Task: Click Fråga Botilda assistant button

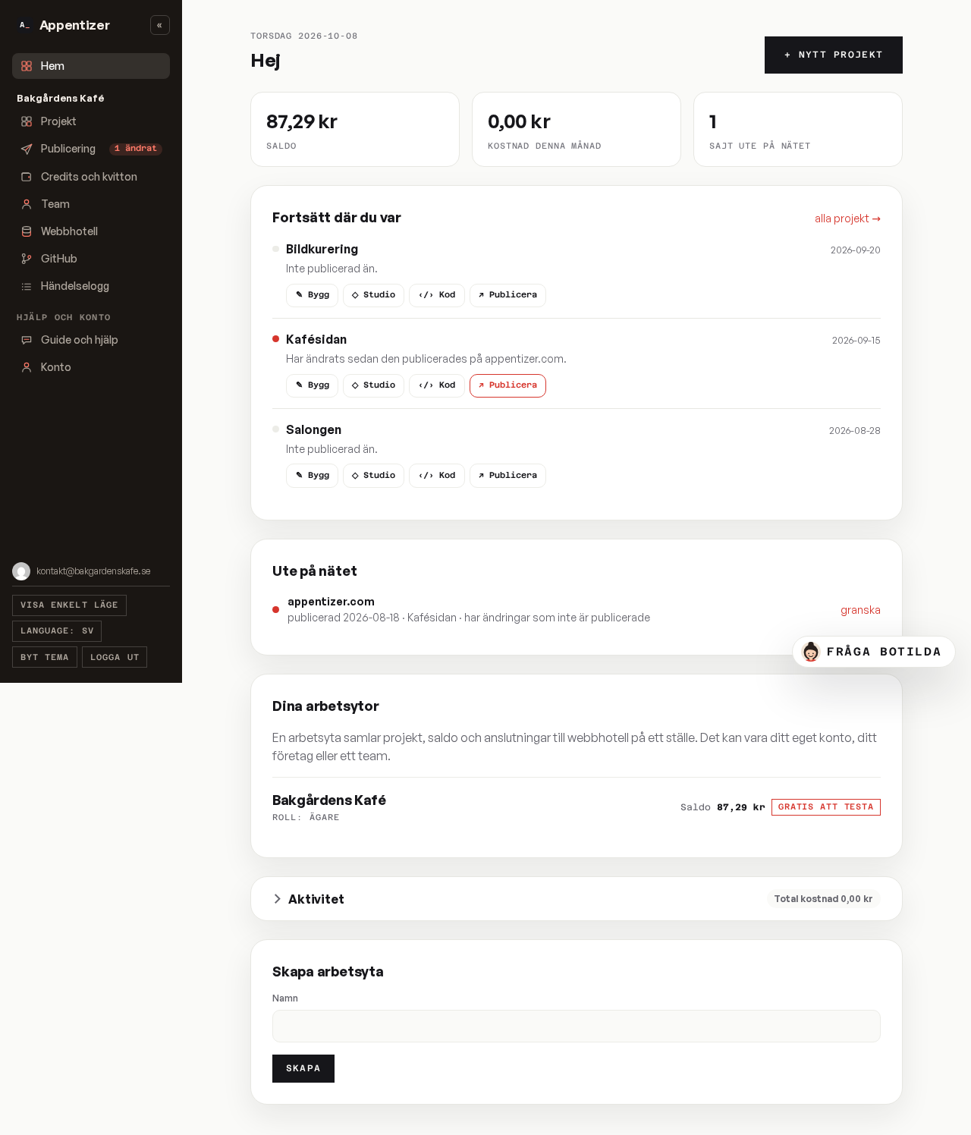Action: coord(874,652)
